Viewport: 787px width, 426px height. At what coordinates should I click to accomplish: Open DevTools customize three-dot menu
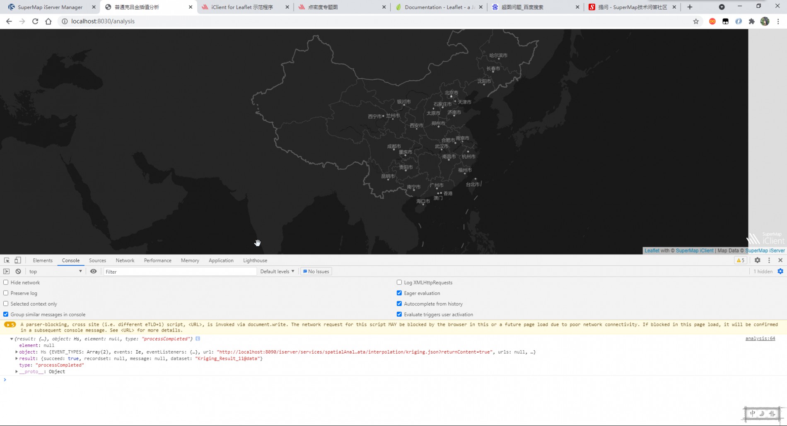(x=769, y=260)
